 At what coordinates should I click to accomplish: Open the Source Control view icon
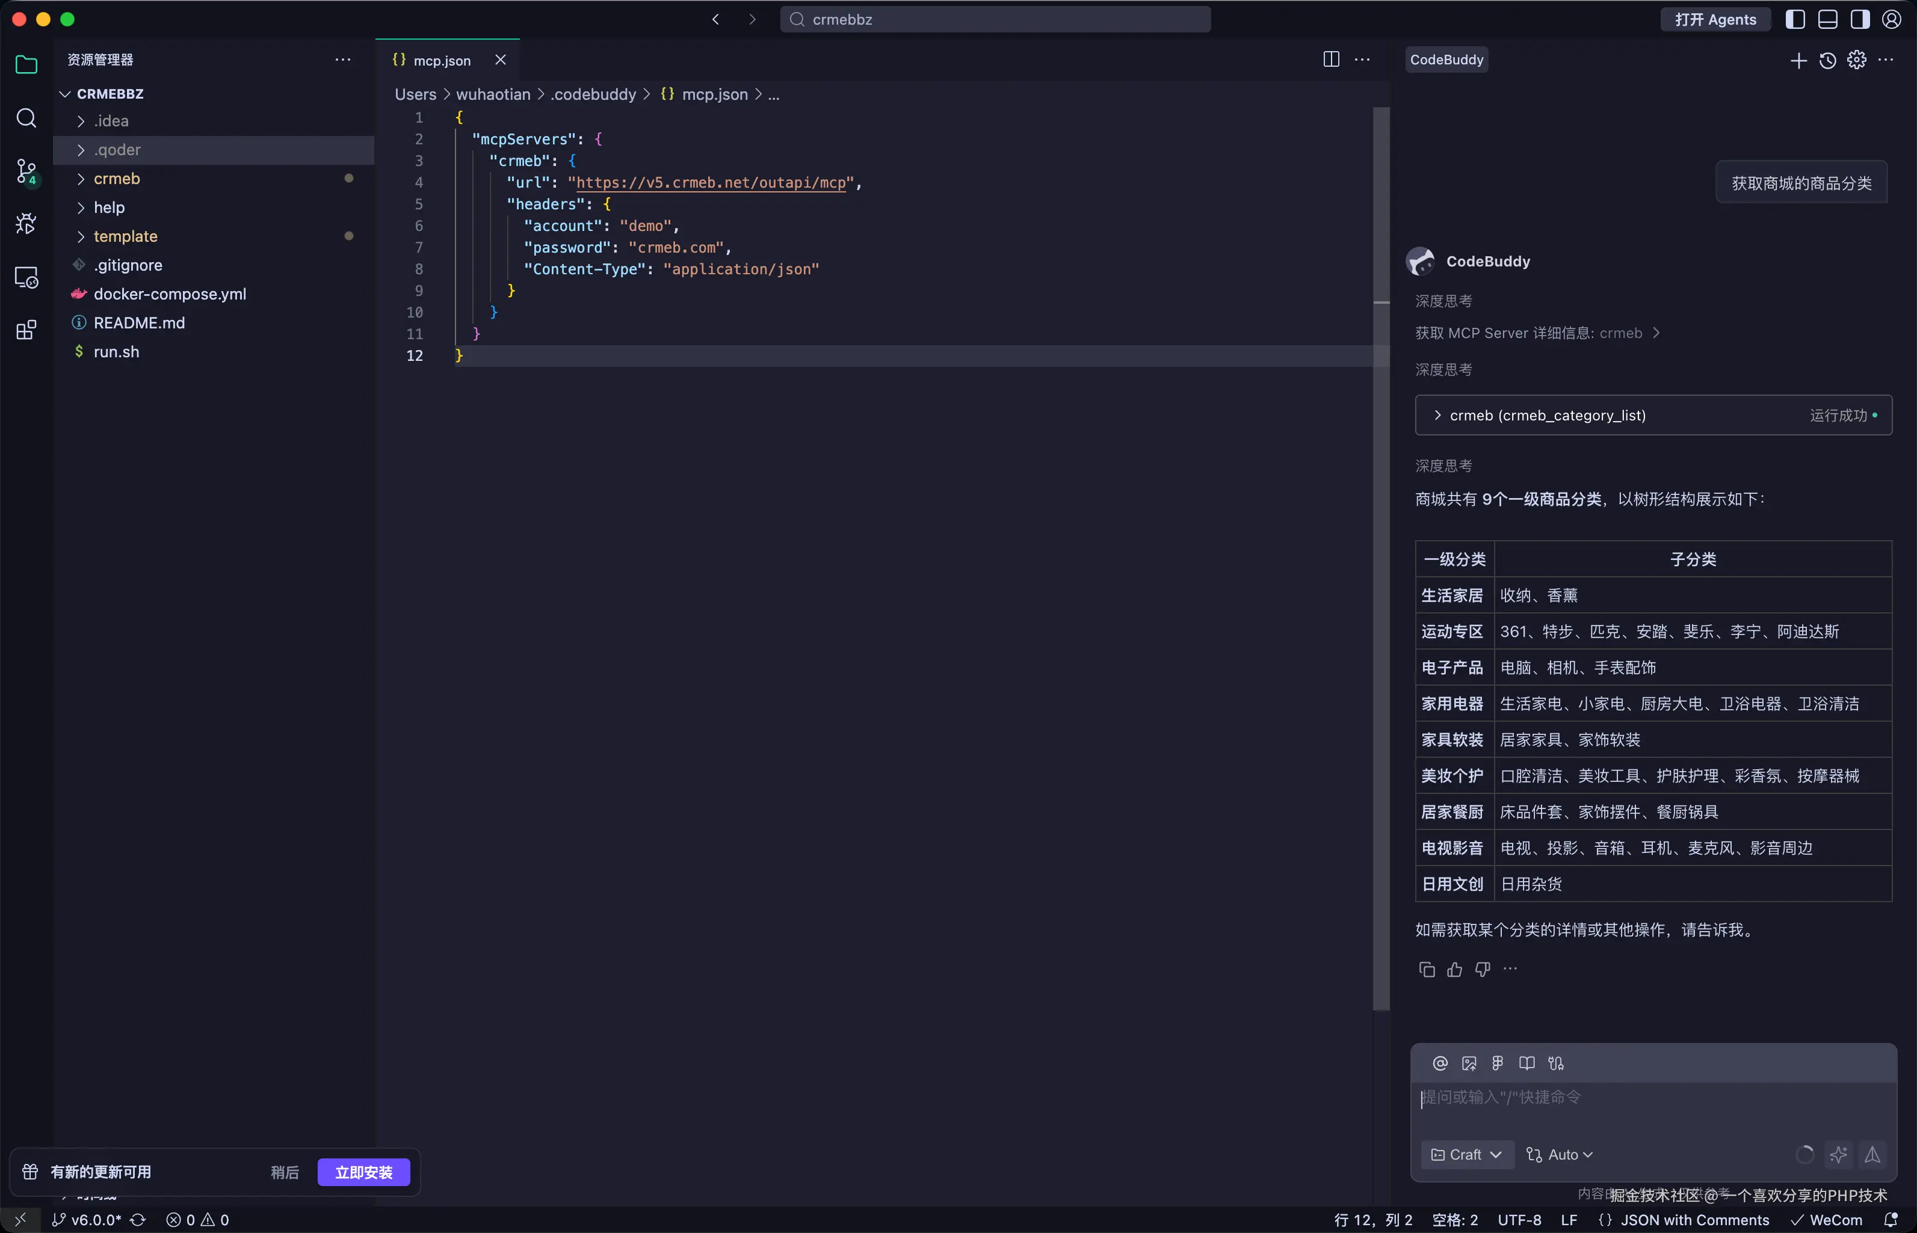pos(26,171)
